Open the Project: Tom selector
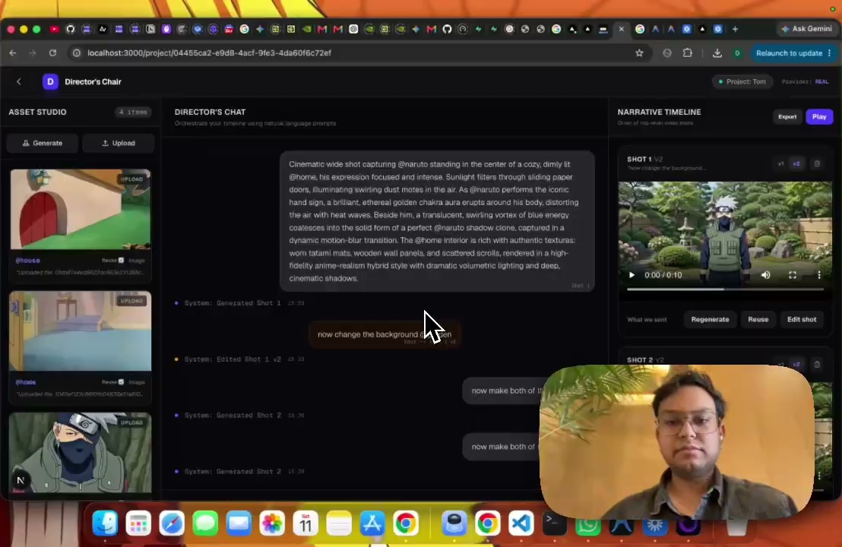This screenshot has height=547, width=842. click(x=742, y=81)
